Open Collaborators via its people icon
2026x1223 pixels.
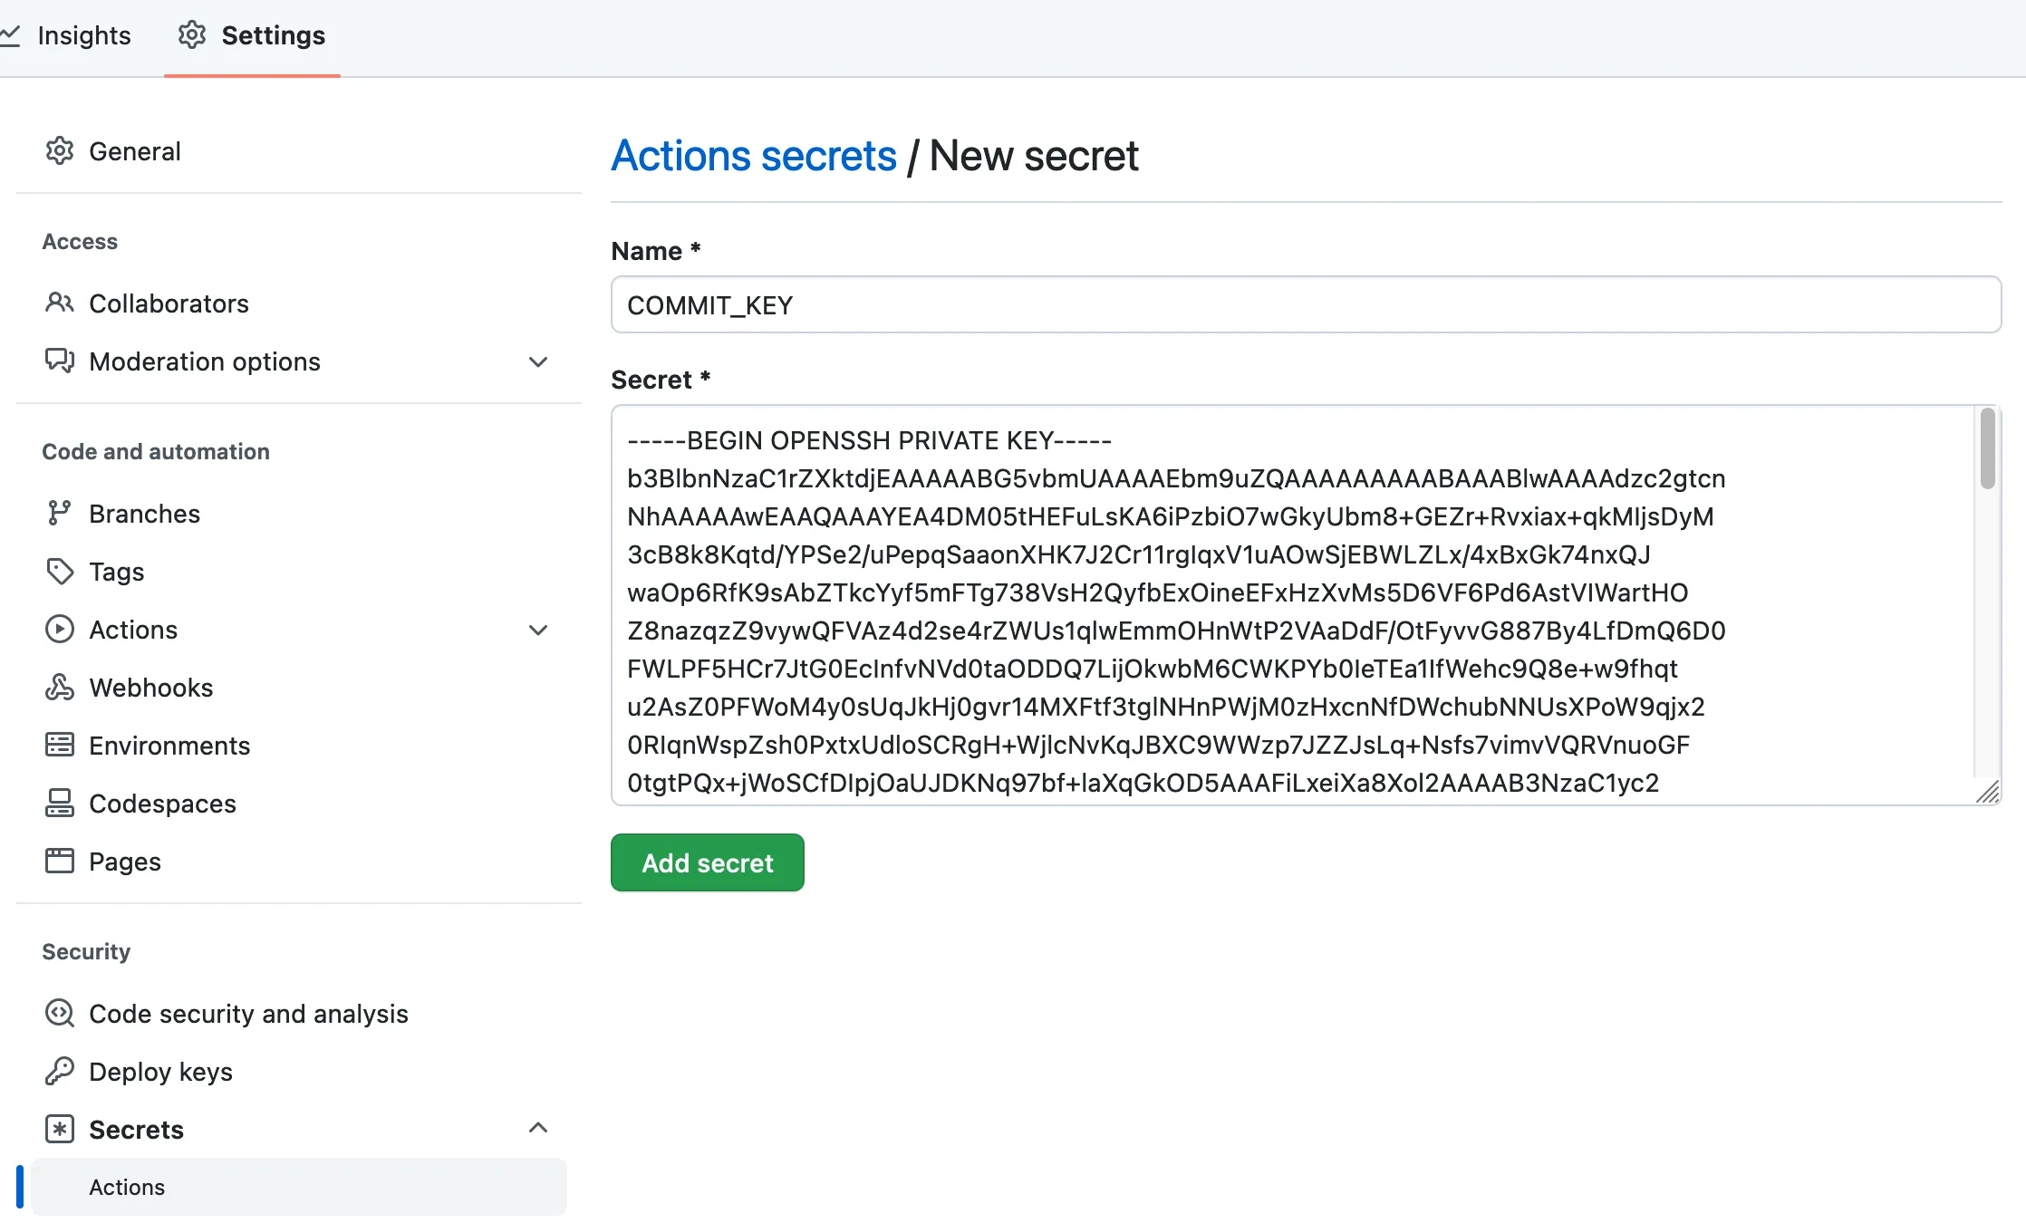(x=60, y=303)
